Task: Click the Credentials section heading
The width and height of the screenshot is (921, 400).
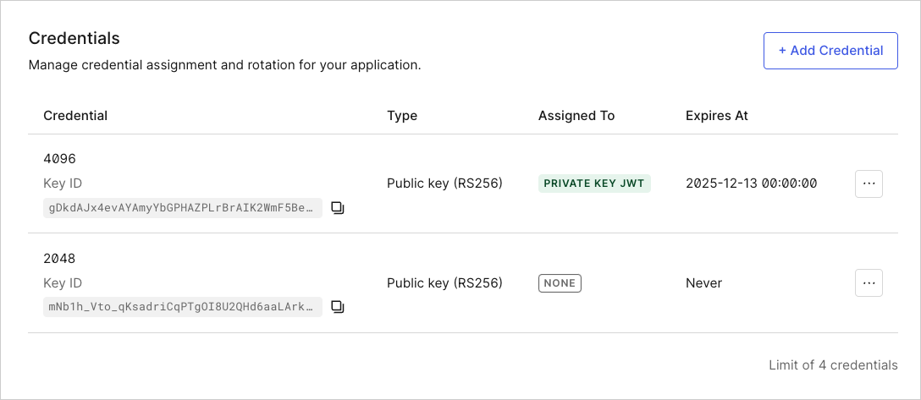Action: tap(74, 38)
